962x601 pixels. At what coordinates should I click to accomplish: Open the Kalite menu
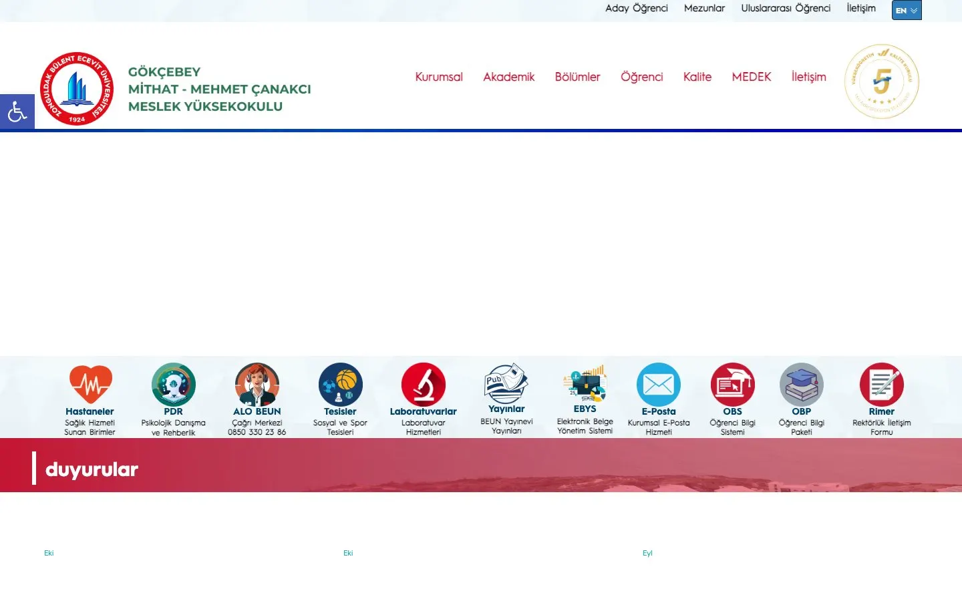click(697, 77)
